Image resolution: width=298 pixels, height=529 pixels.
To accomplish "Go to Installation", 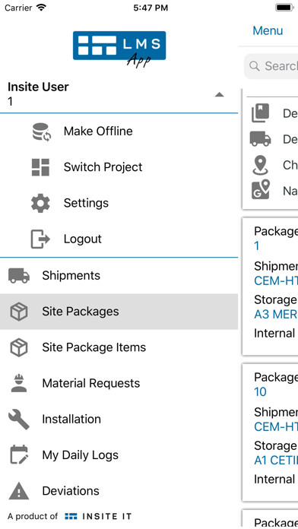I will [119, 420].
